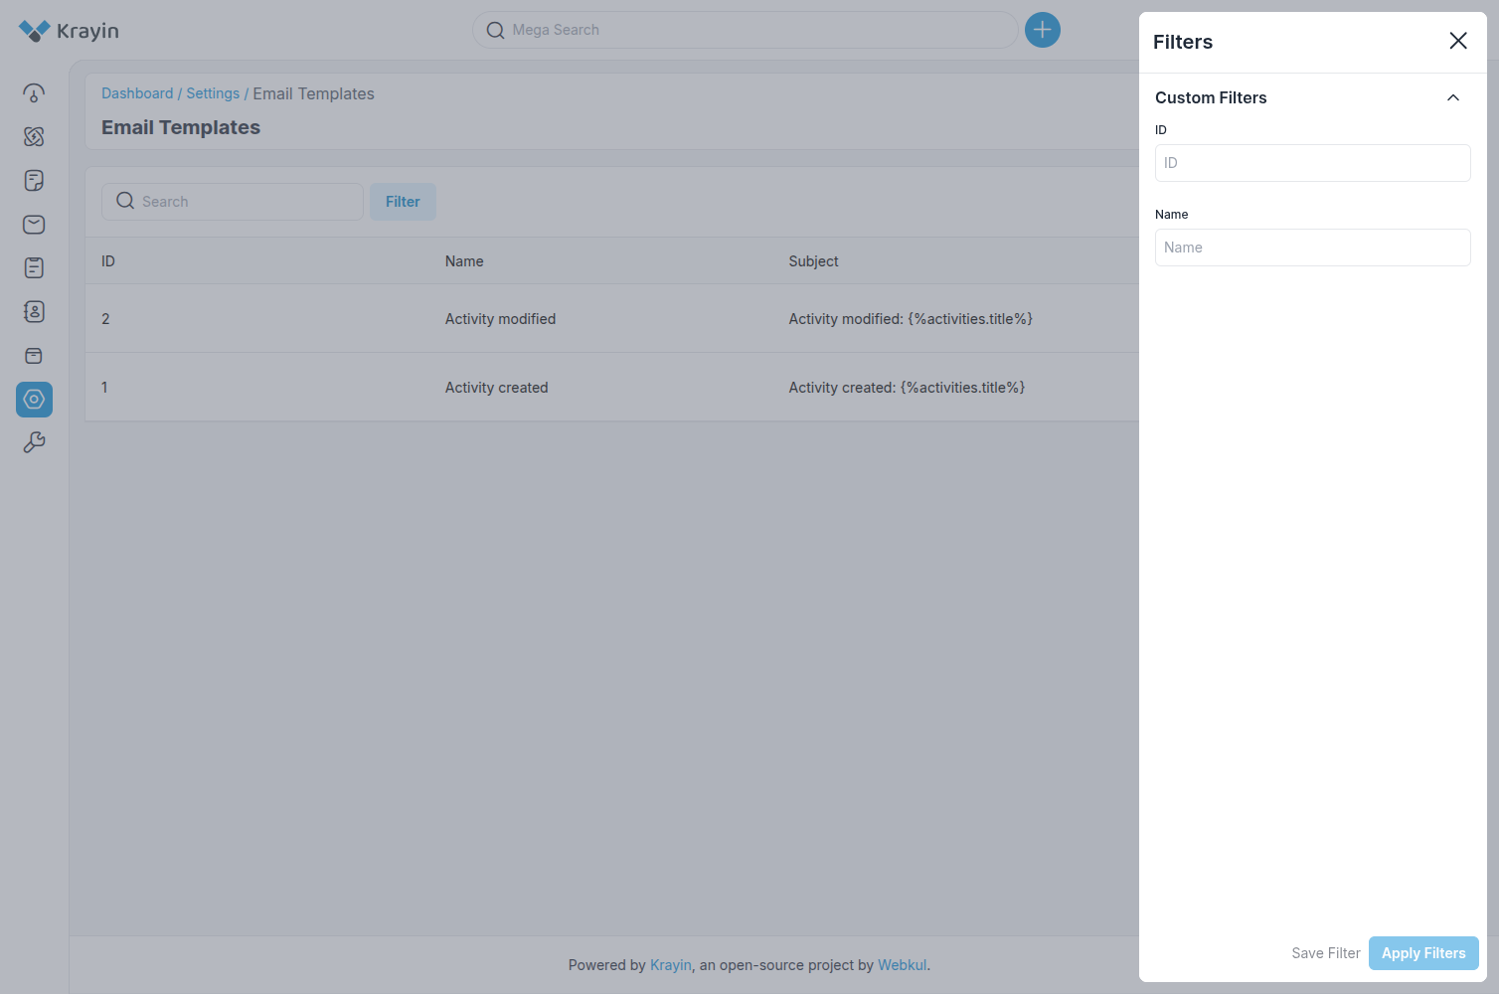This screenshot has width=1499, height=994.
Task: Go to Dashboard breadcrumb link
Action: tap(137, 93)
